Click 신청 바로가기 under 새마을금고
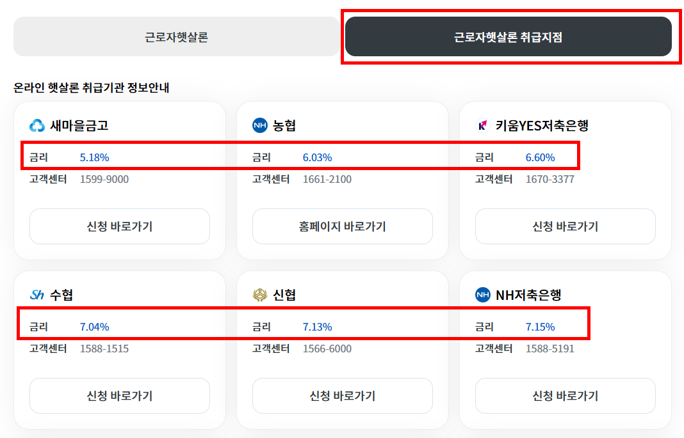This screenshot has height=438, width=684. (x=119, y=226)
